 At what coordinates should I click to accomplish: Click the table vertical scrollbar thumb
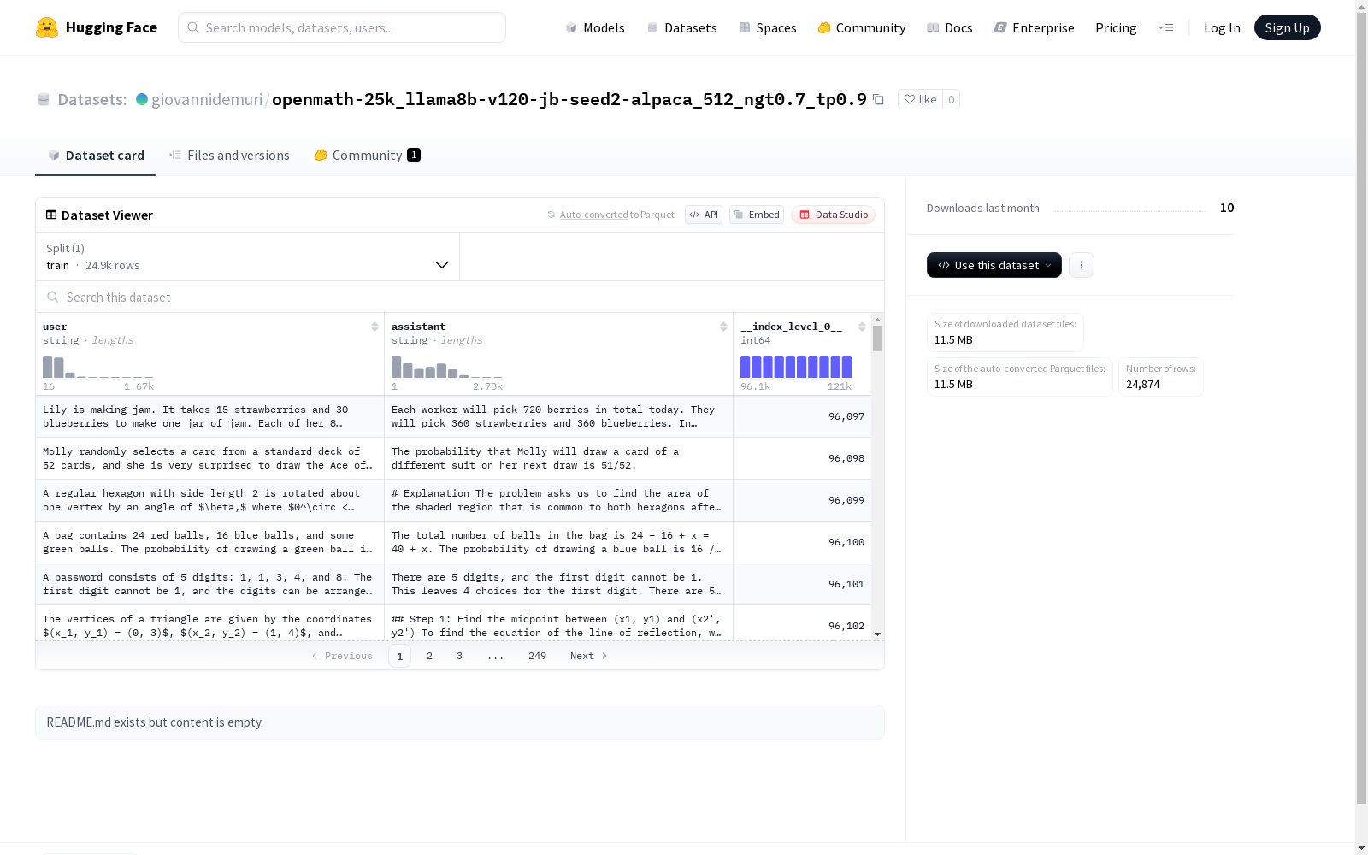(x=877, y=339)
